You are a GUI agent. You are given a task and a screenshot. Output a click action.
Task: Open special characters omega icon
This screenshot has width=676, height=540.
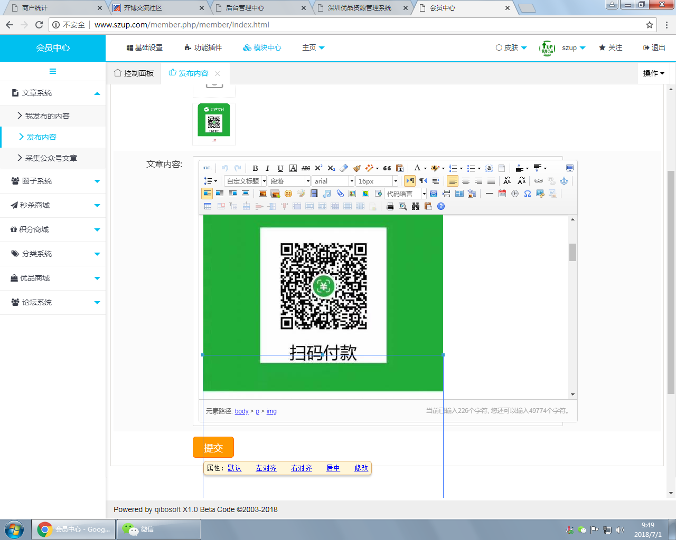pos(528,194)
